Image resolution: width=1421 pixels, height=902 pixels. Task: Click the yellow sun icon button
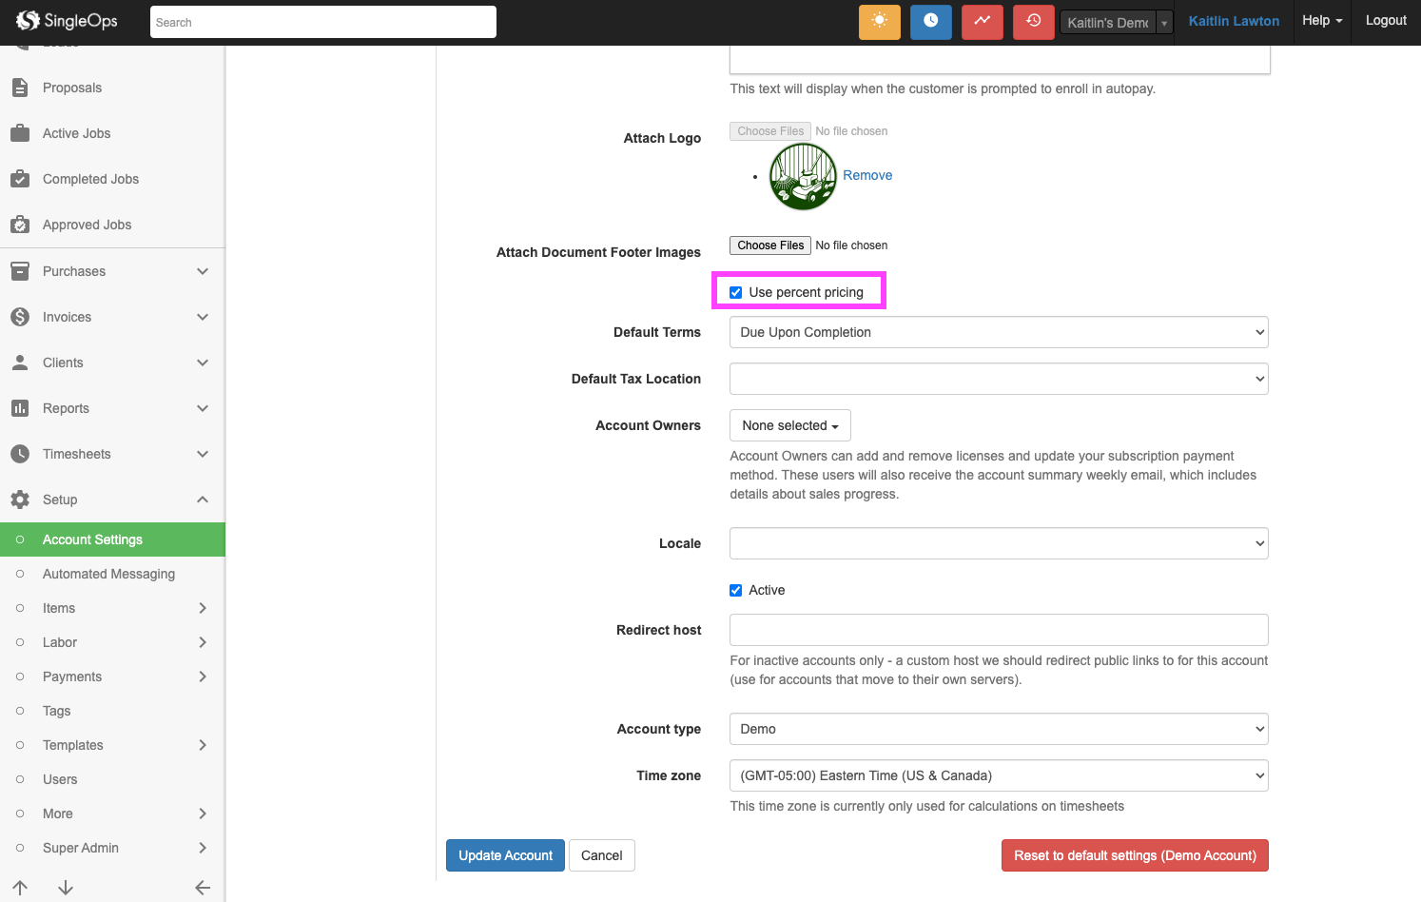click(879, 22)
